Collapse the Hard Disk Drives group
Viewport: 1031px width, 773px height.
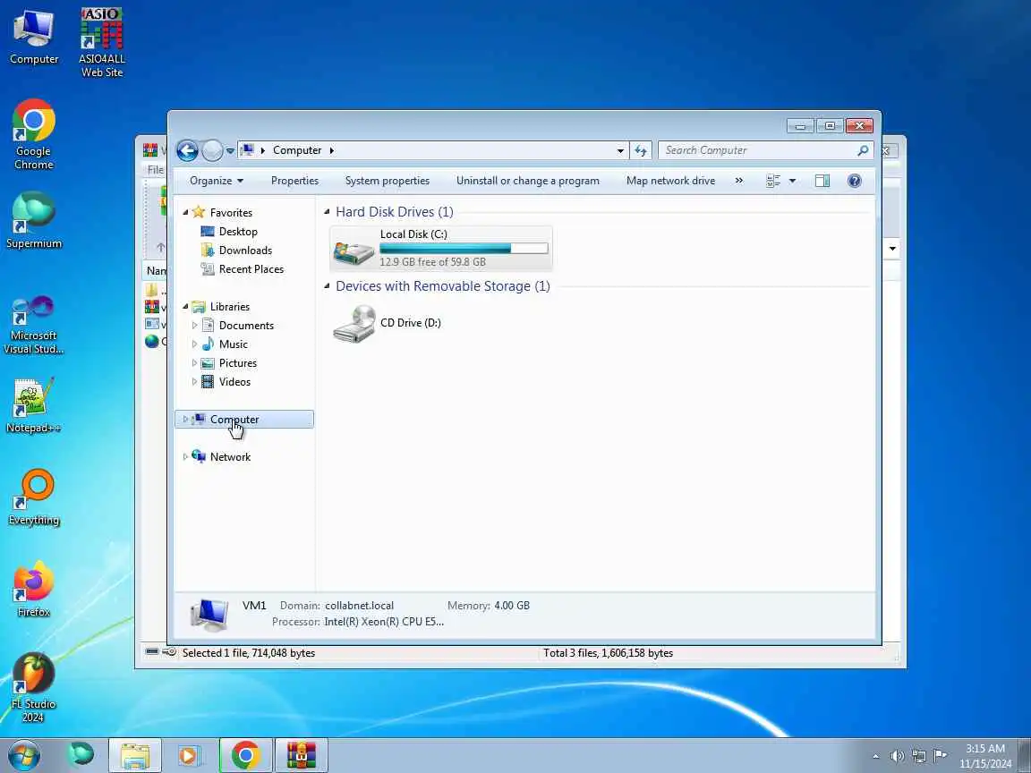tap(327, 212)
